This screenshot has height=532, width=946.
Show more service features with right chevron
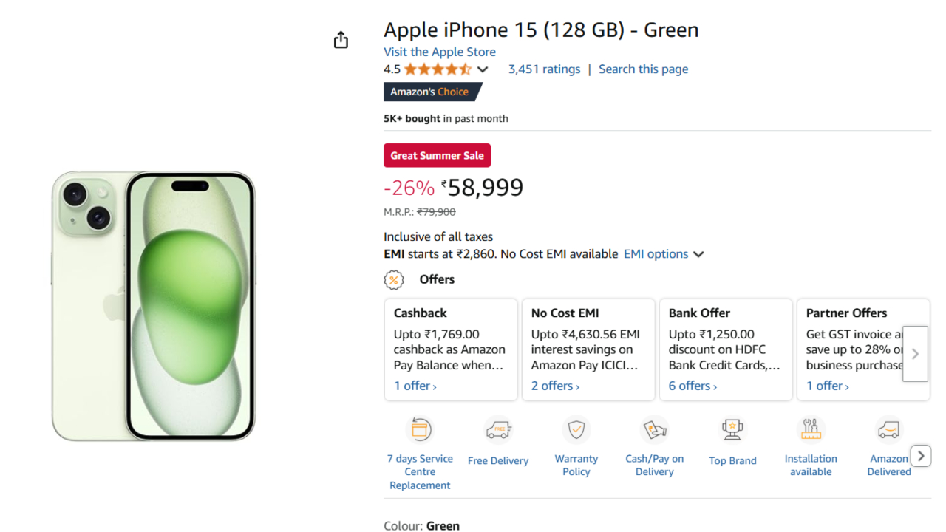point(920,456)
